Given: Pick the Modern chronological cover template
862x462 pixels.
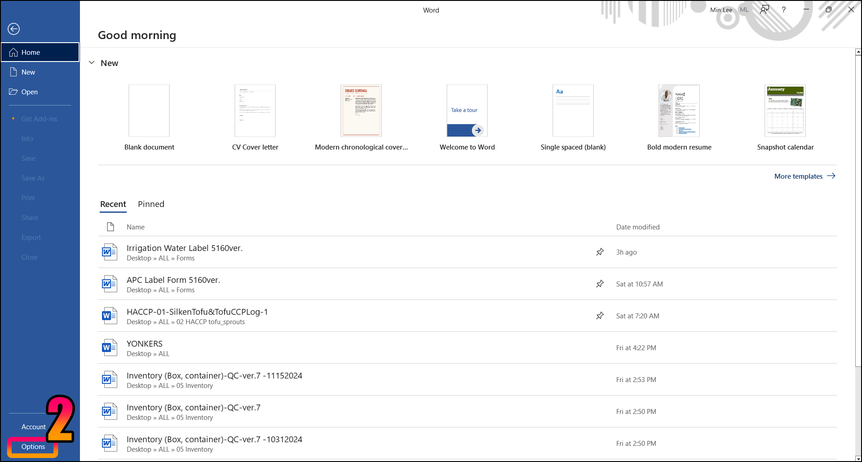Looking at the screenshot, I should [x=361, y=118].
